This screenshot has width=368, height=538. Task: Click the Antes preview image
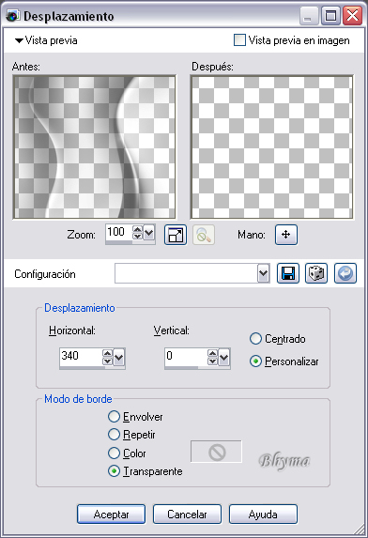pos(94,146)
